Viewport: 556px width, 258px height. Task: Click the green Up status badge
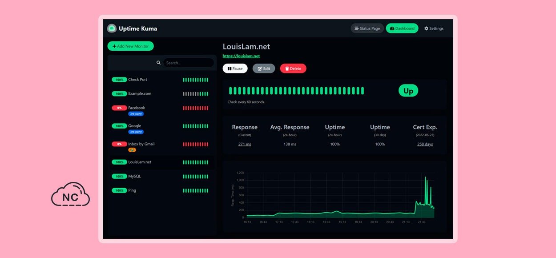coord(408,91)
